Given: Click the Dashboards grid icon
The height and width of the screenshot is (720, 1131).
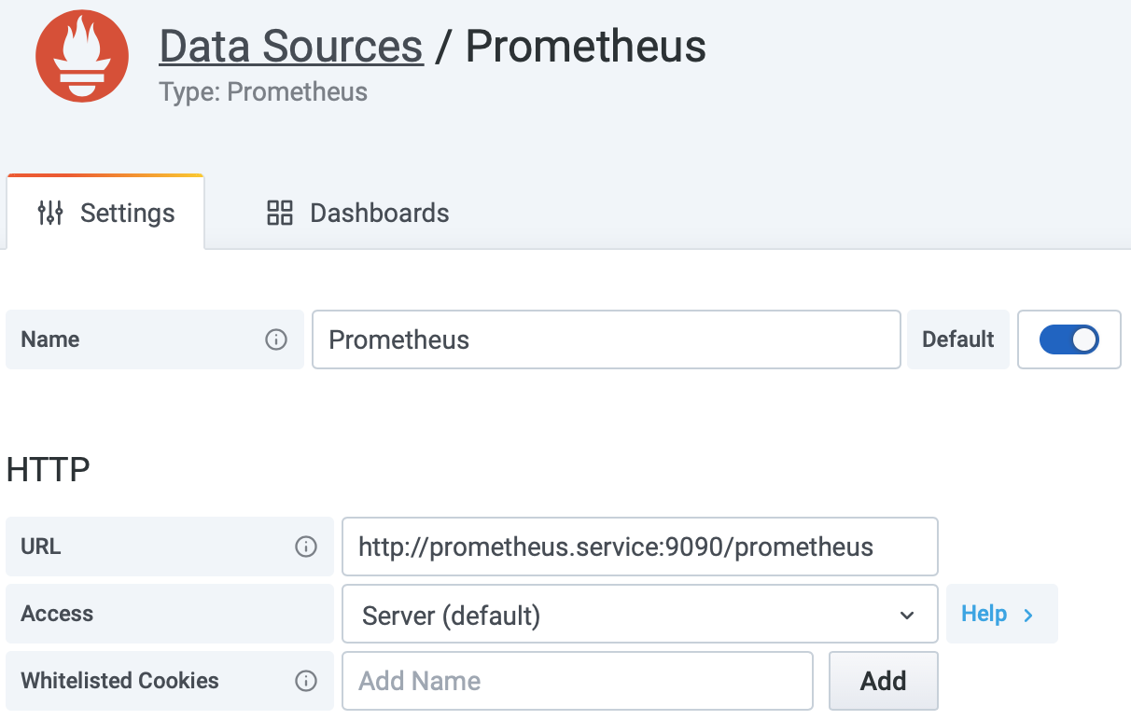Looking at the screenshot, I should (x=280, y=213).
